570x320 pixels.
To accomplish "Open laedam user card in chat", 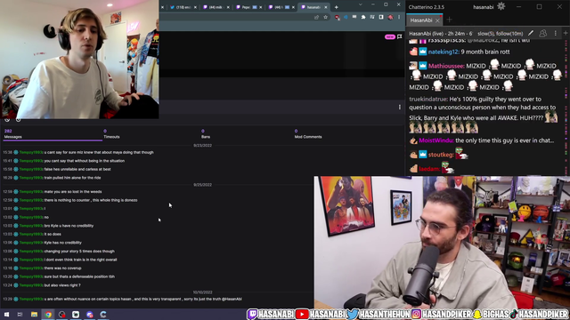I will click(x=429, y=169).
